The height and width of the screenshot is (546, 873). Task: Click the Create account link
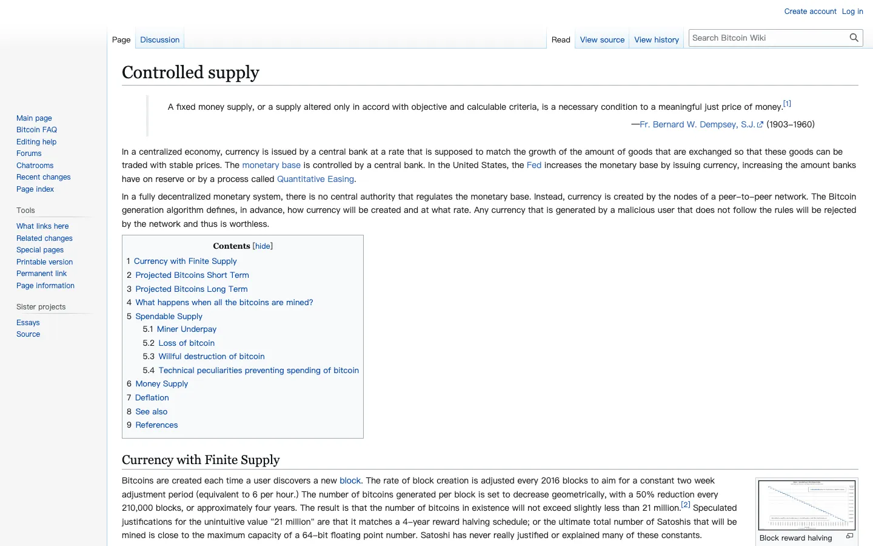pos(810,12)
